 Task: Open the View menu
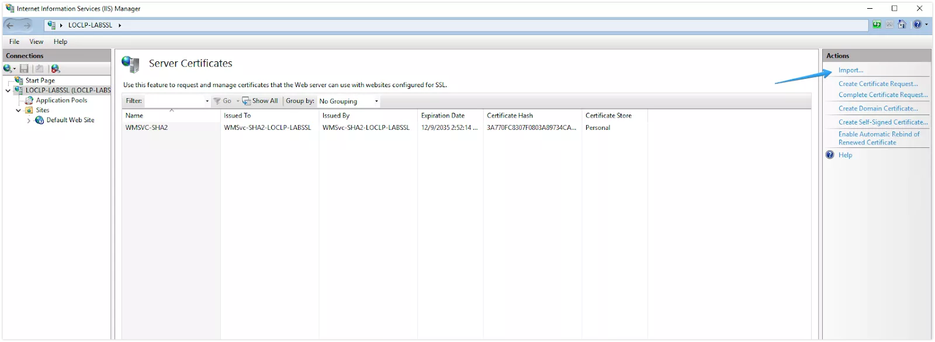pyautogui.click(x=36, y=42)
